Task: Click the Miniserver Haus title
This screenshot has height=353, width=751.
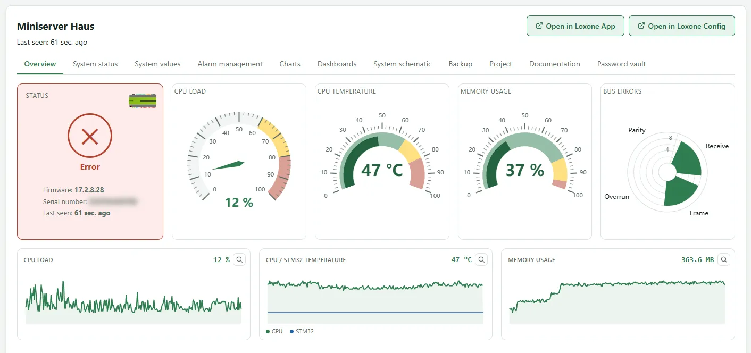Action: pos(55,26)
